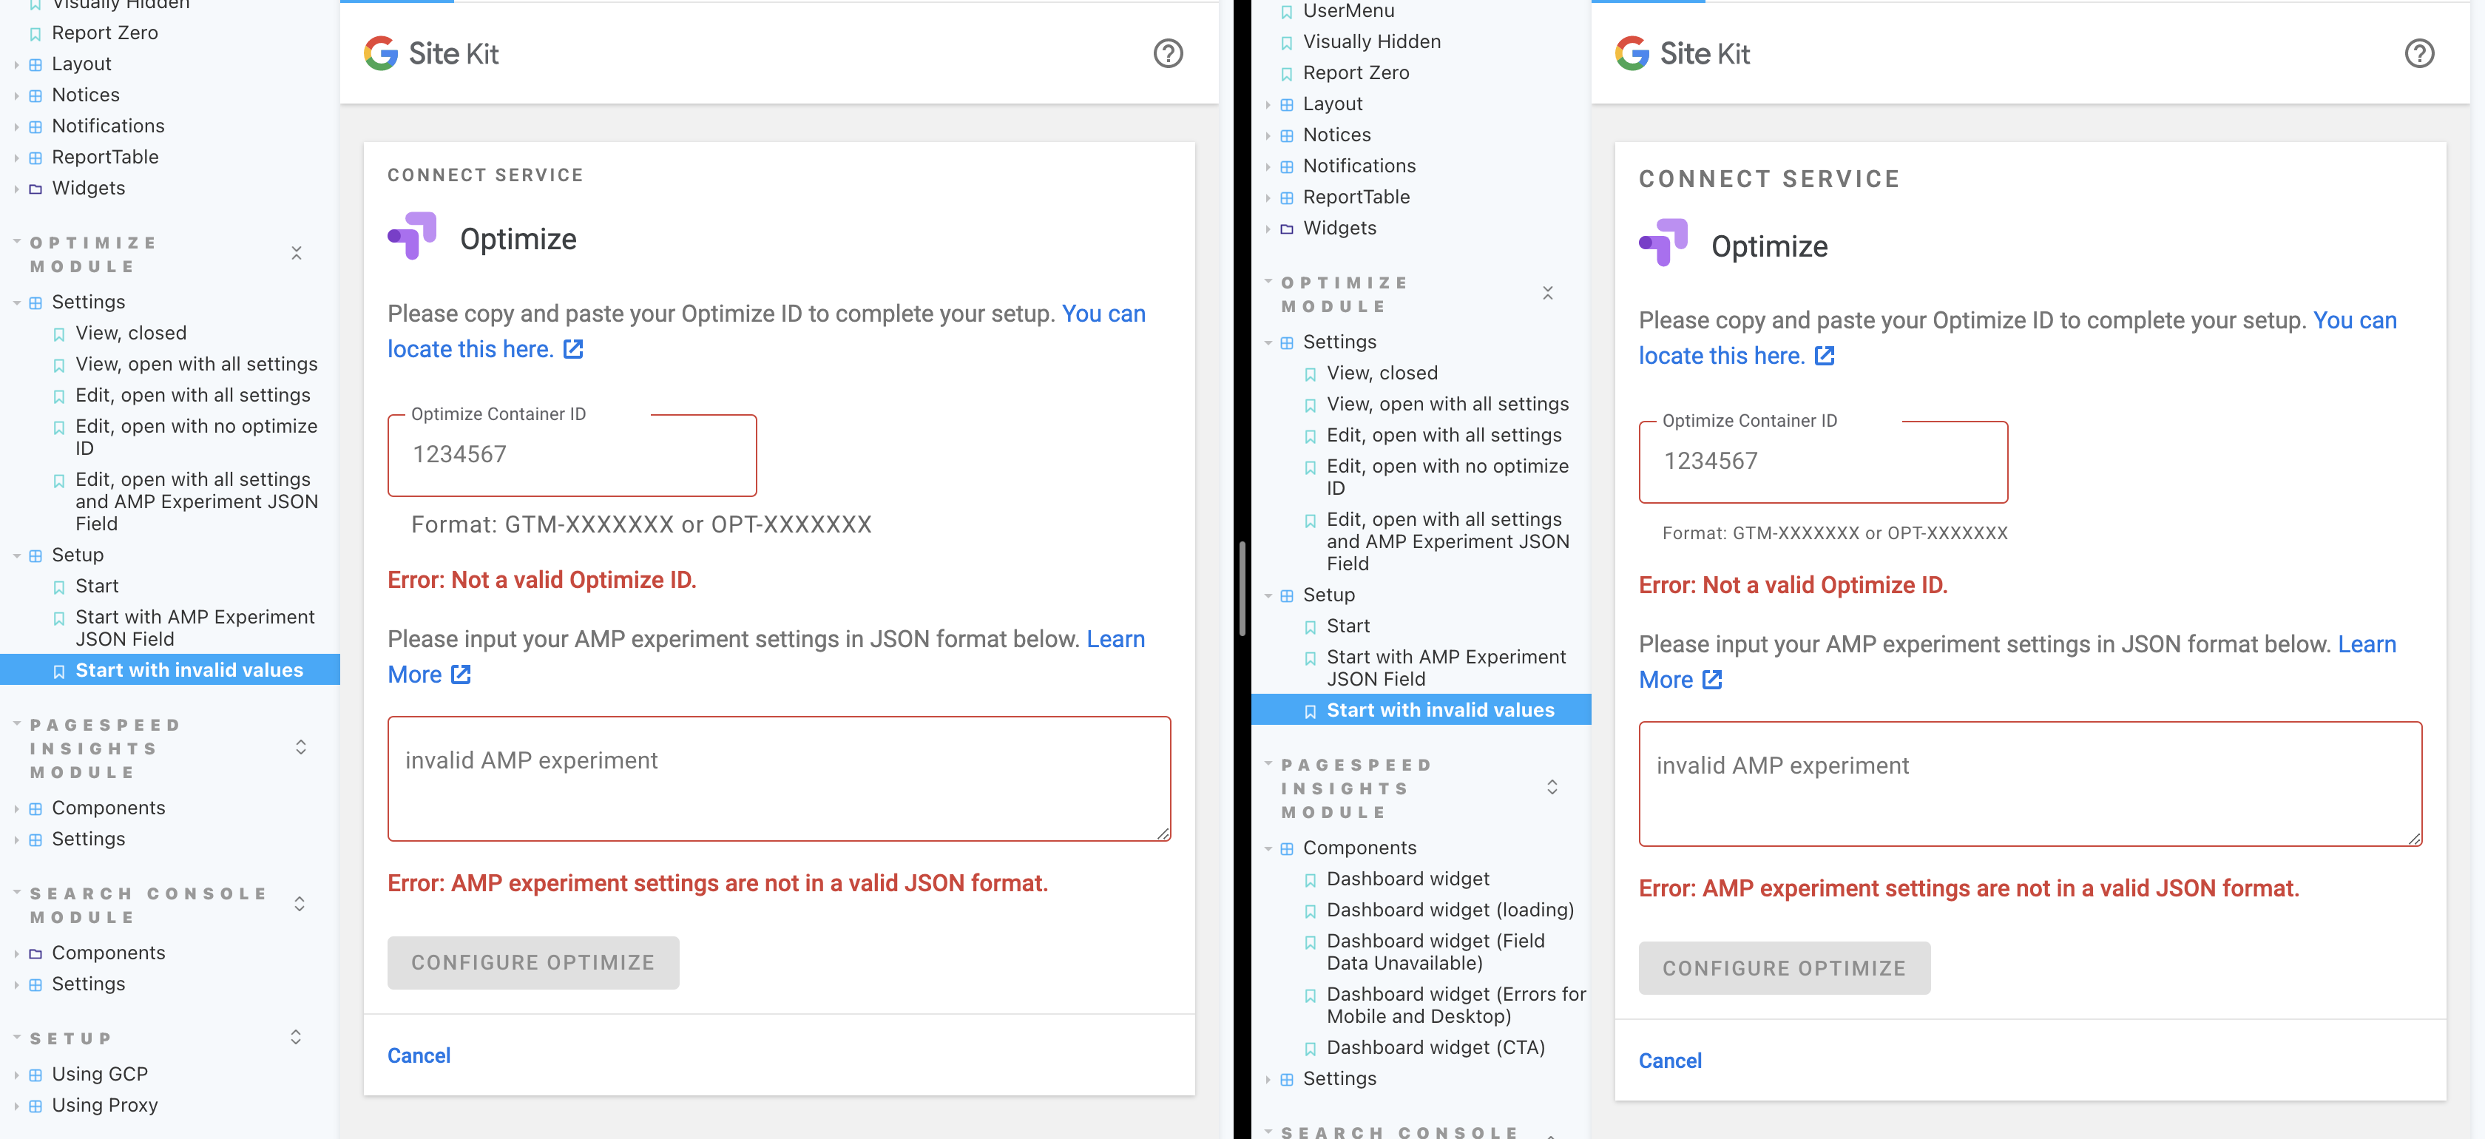Screen dimensions: 2485x1139
Task: Open 'Dashboard widget (loading)' story in right sidebar
Action: pyautogui.click(x=1450, y=910)
